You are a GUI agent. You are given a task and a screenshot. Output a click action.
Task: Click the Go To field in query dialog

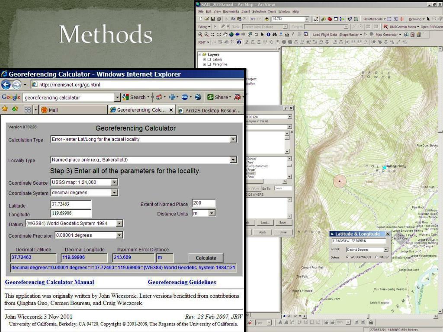(282, 188)
